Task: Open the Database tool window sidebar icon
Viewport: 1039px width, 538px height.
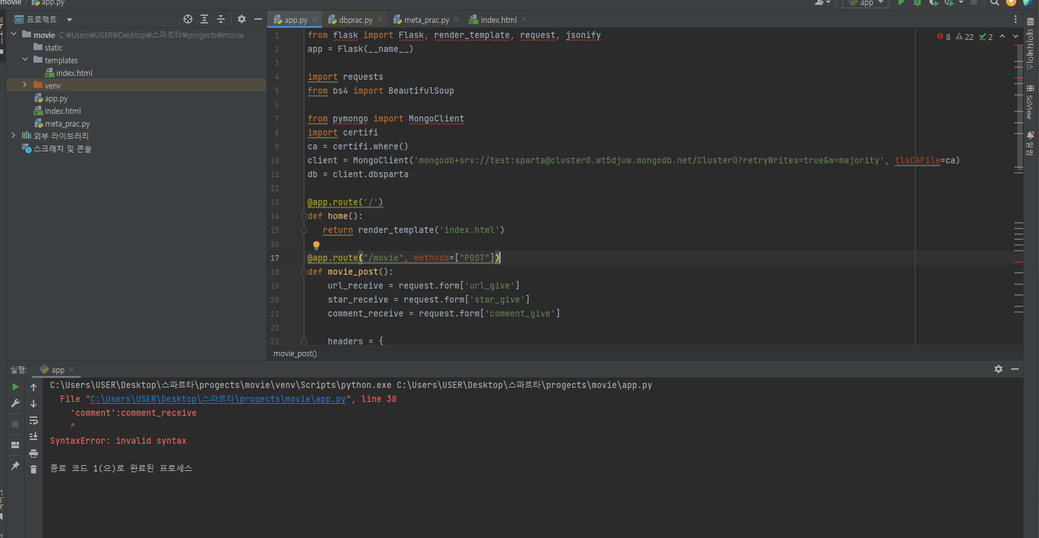Action: pos(1030,44)
